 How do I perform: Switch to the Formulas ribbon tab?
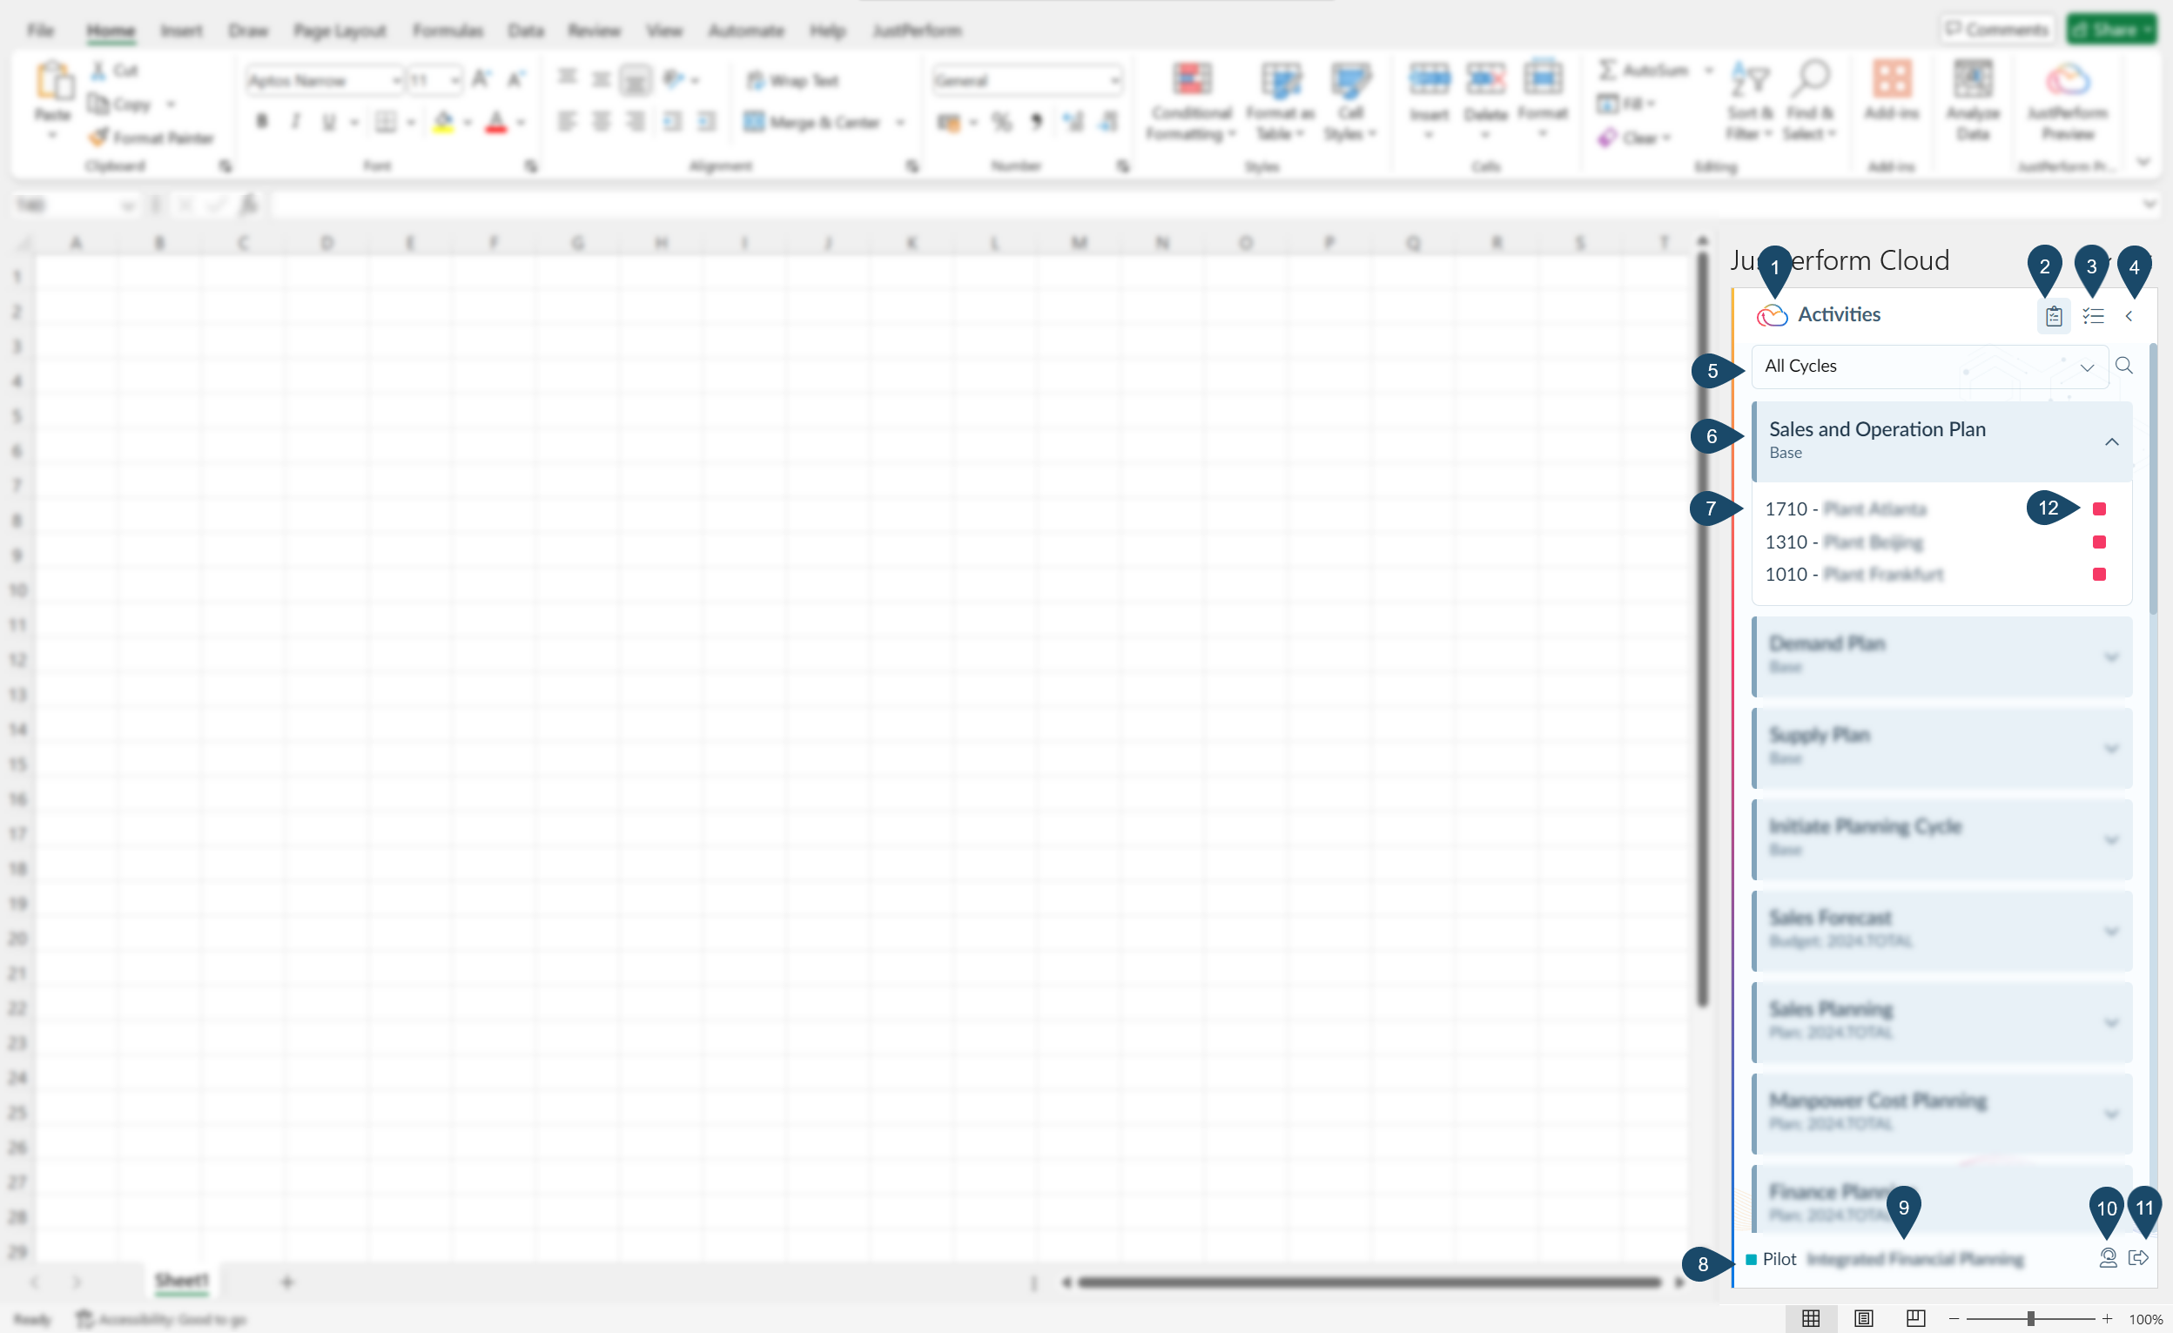[448, 29]
